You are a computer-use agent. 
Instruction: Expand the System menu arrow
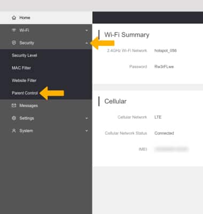point(87,131)
